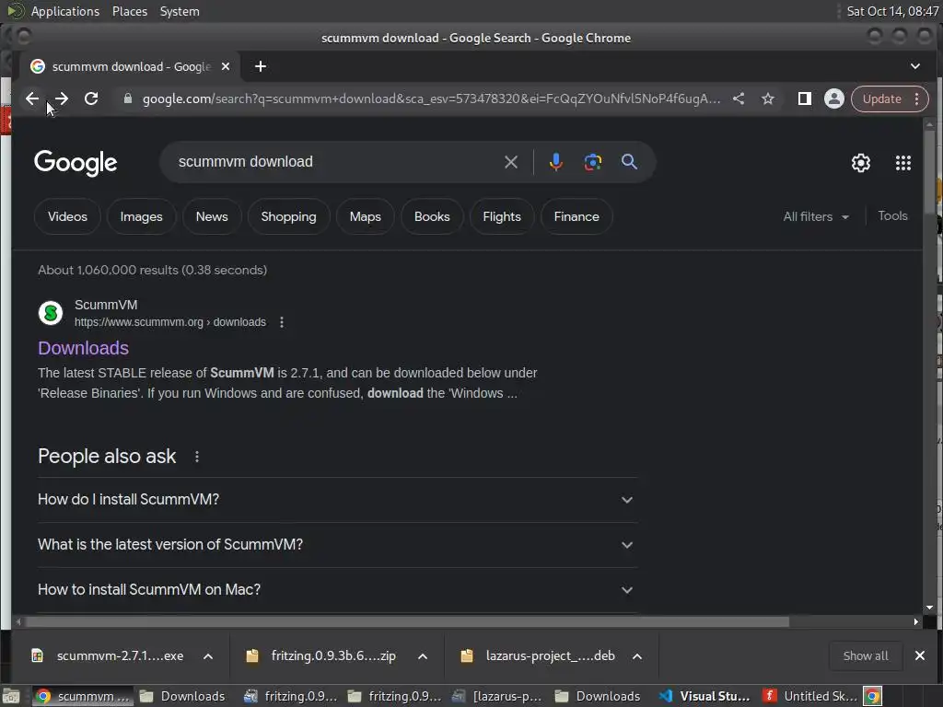The height and width of the screenshot is (707, 943).
Task: Show all downloads
Action: (x=865, y=655)
